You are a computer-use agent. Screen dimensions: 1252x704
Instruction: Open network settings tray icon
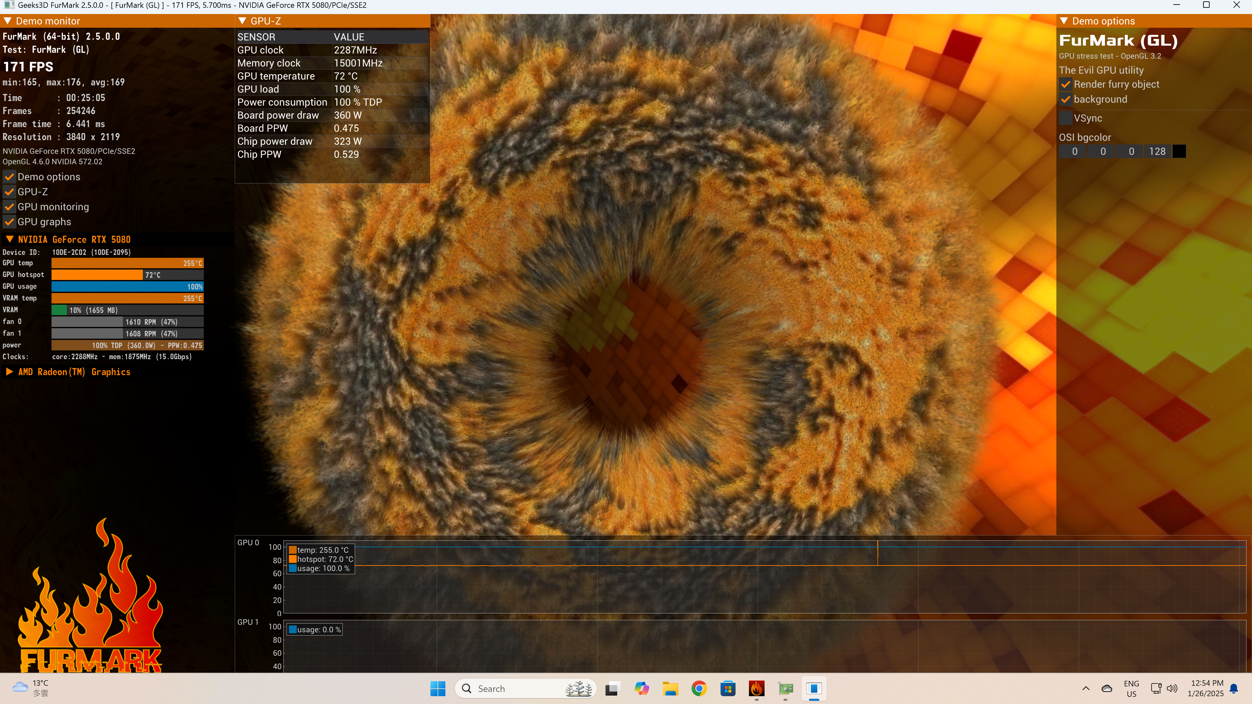(x=1156, y=688)
